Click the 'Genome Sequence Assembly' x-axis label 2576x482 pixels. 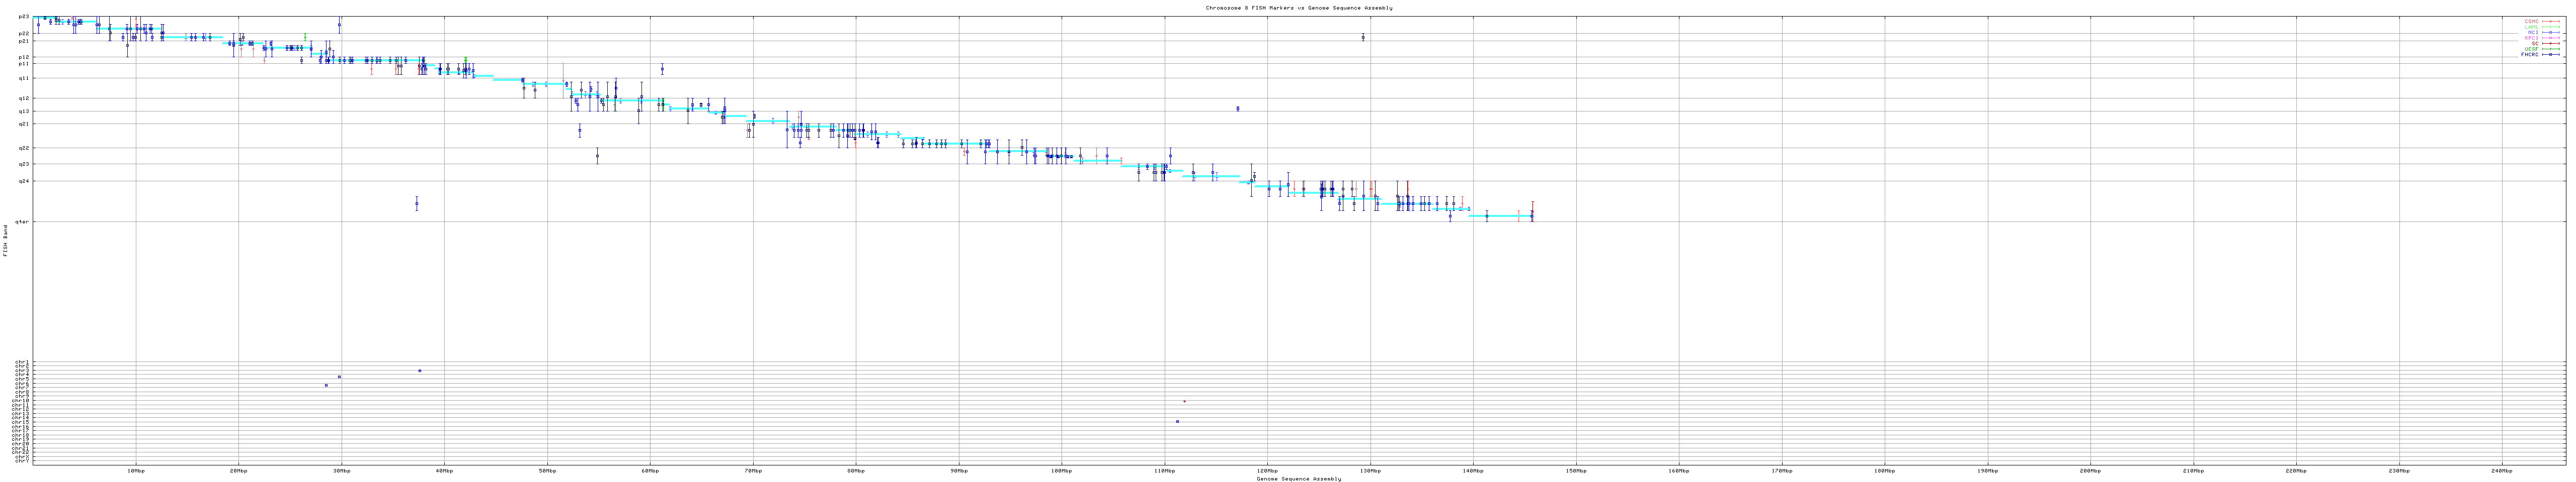point(1298,479)
